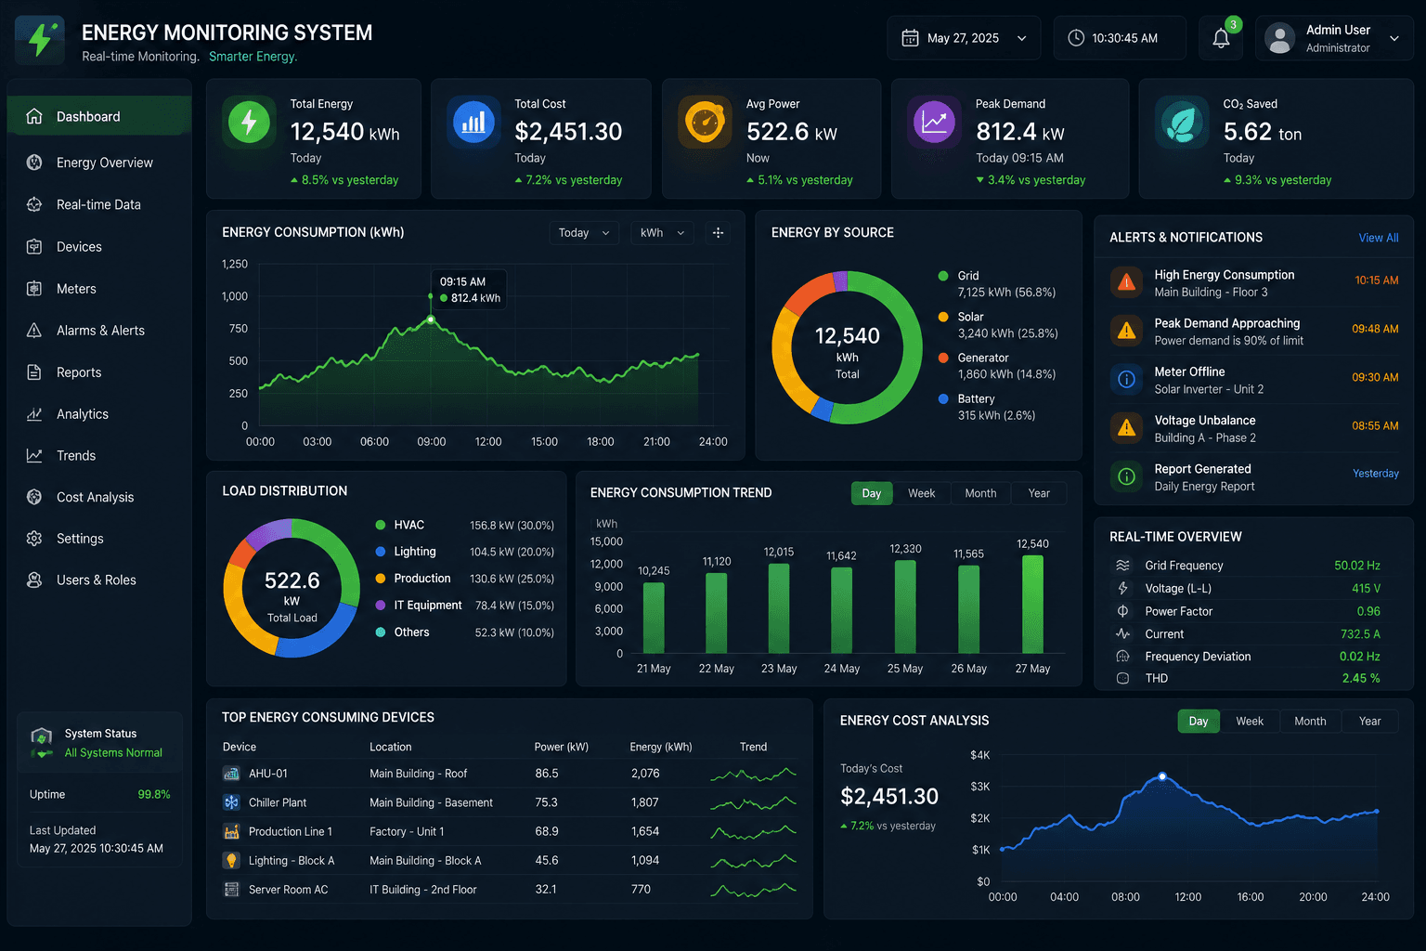Open Peak Demand Approaching alert
Viewport: 1426px width, 951px height.
[1254, 332]
